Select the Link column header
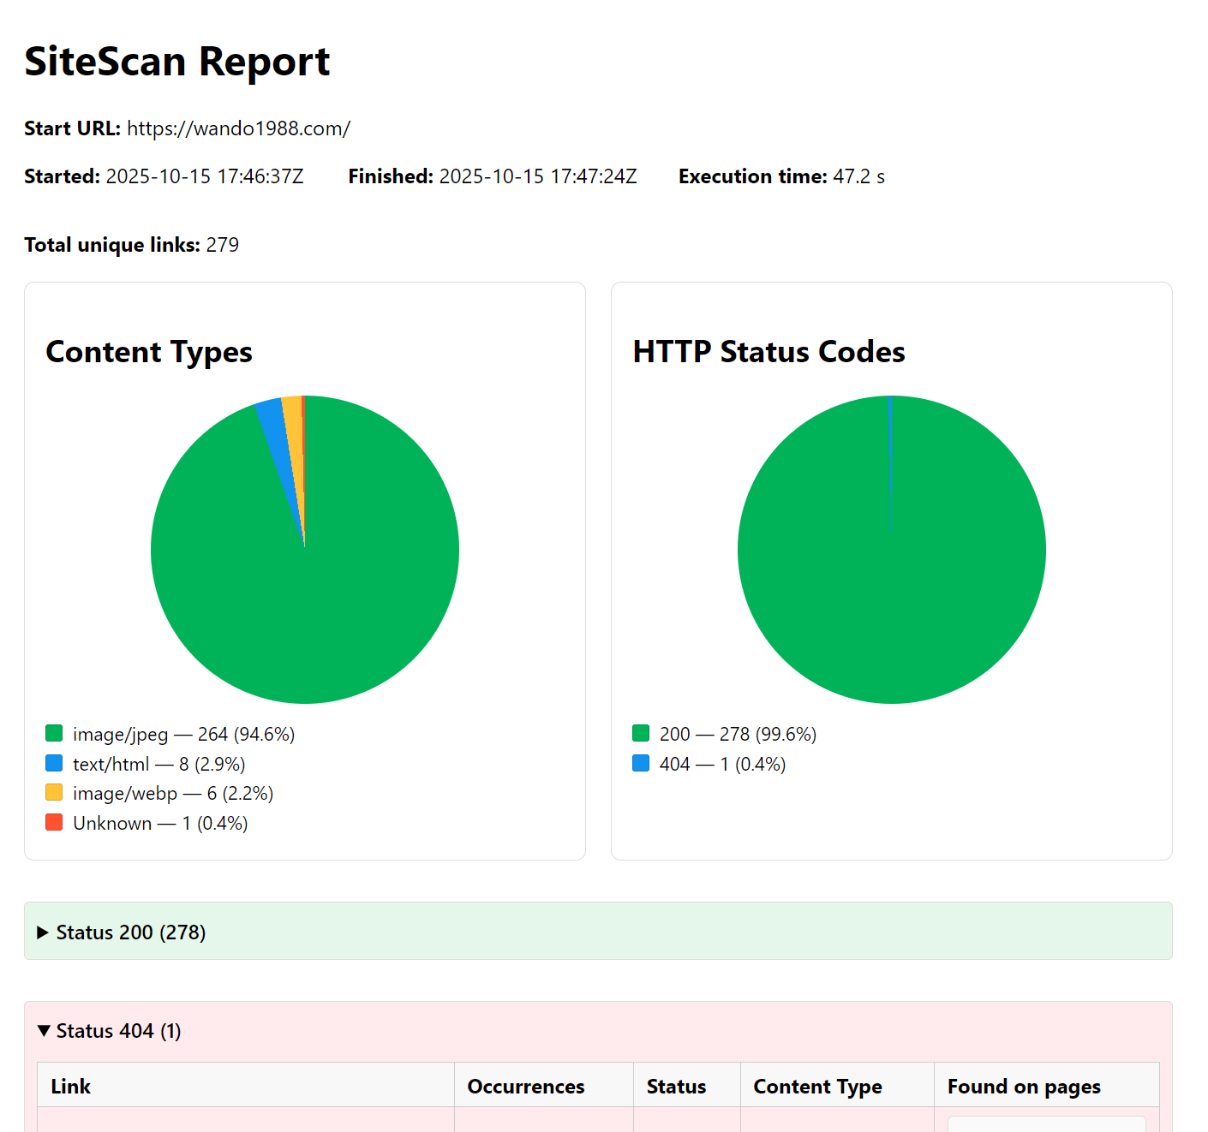This screenshot has height=1132, width=1208. (71, 1086)
